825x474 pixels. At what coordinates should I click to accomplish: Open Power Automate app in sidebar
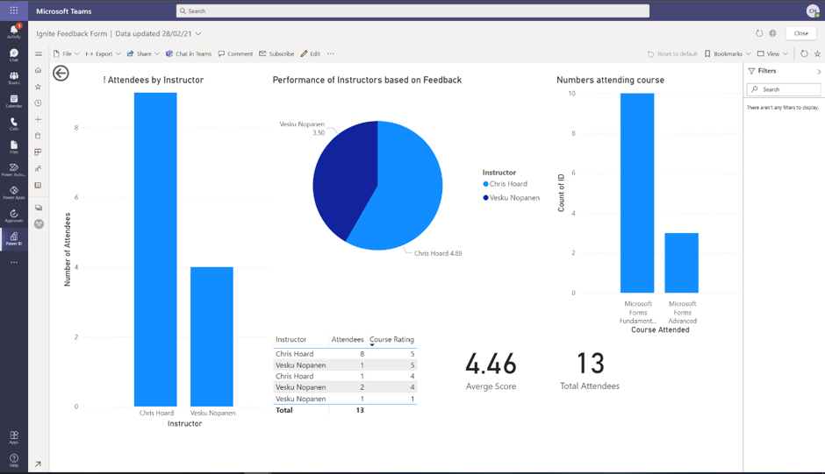pos(14,170)
